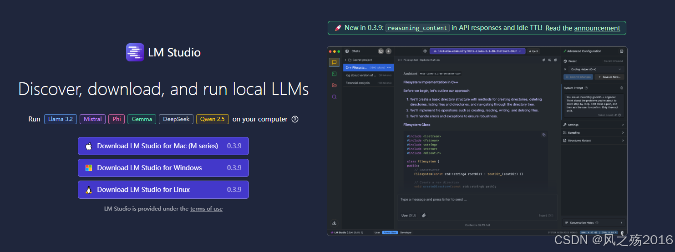675x252 pixels.
Task: Click the Downloads icon at sidebar bottom
Action: coord(334,223)
